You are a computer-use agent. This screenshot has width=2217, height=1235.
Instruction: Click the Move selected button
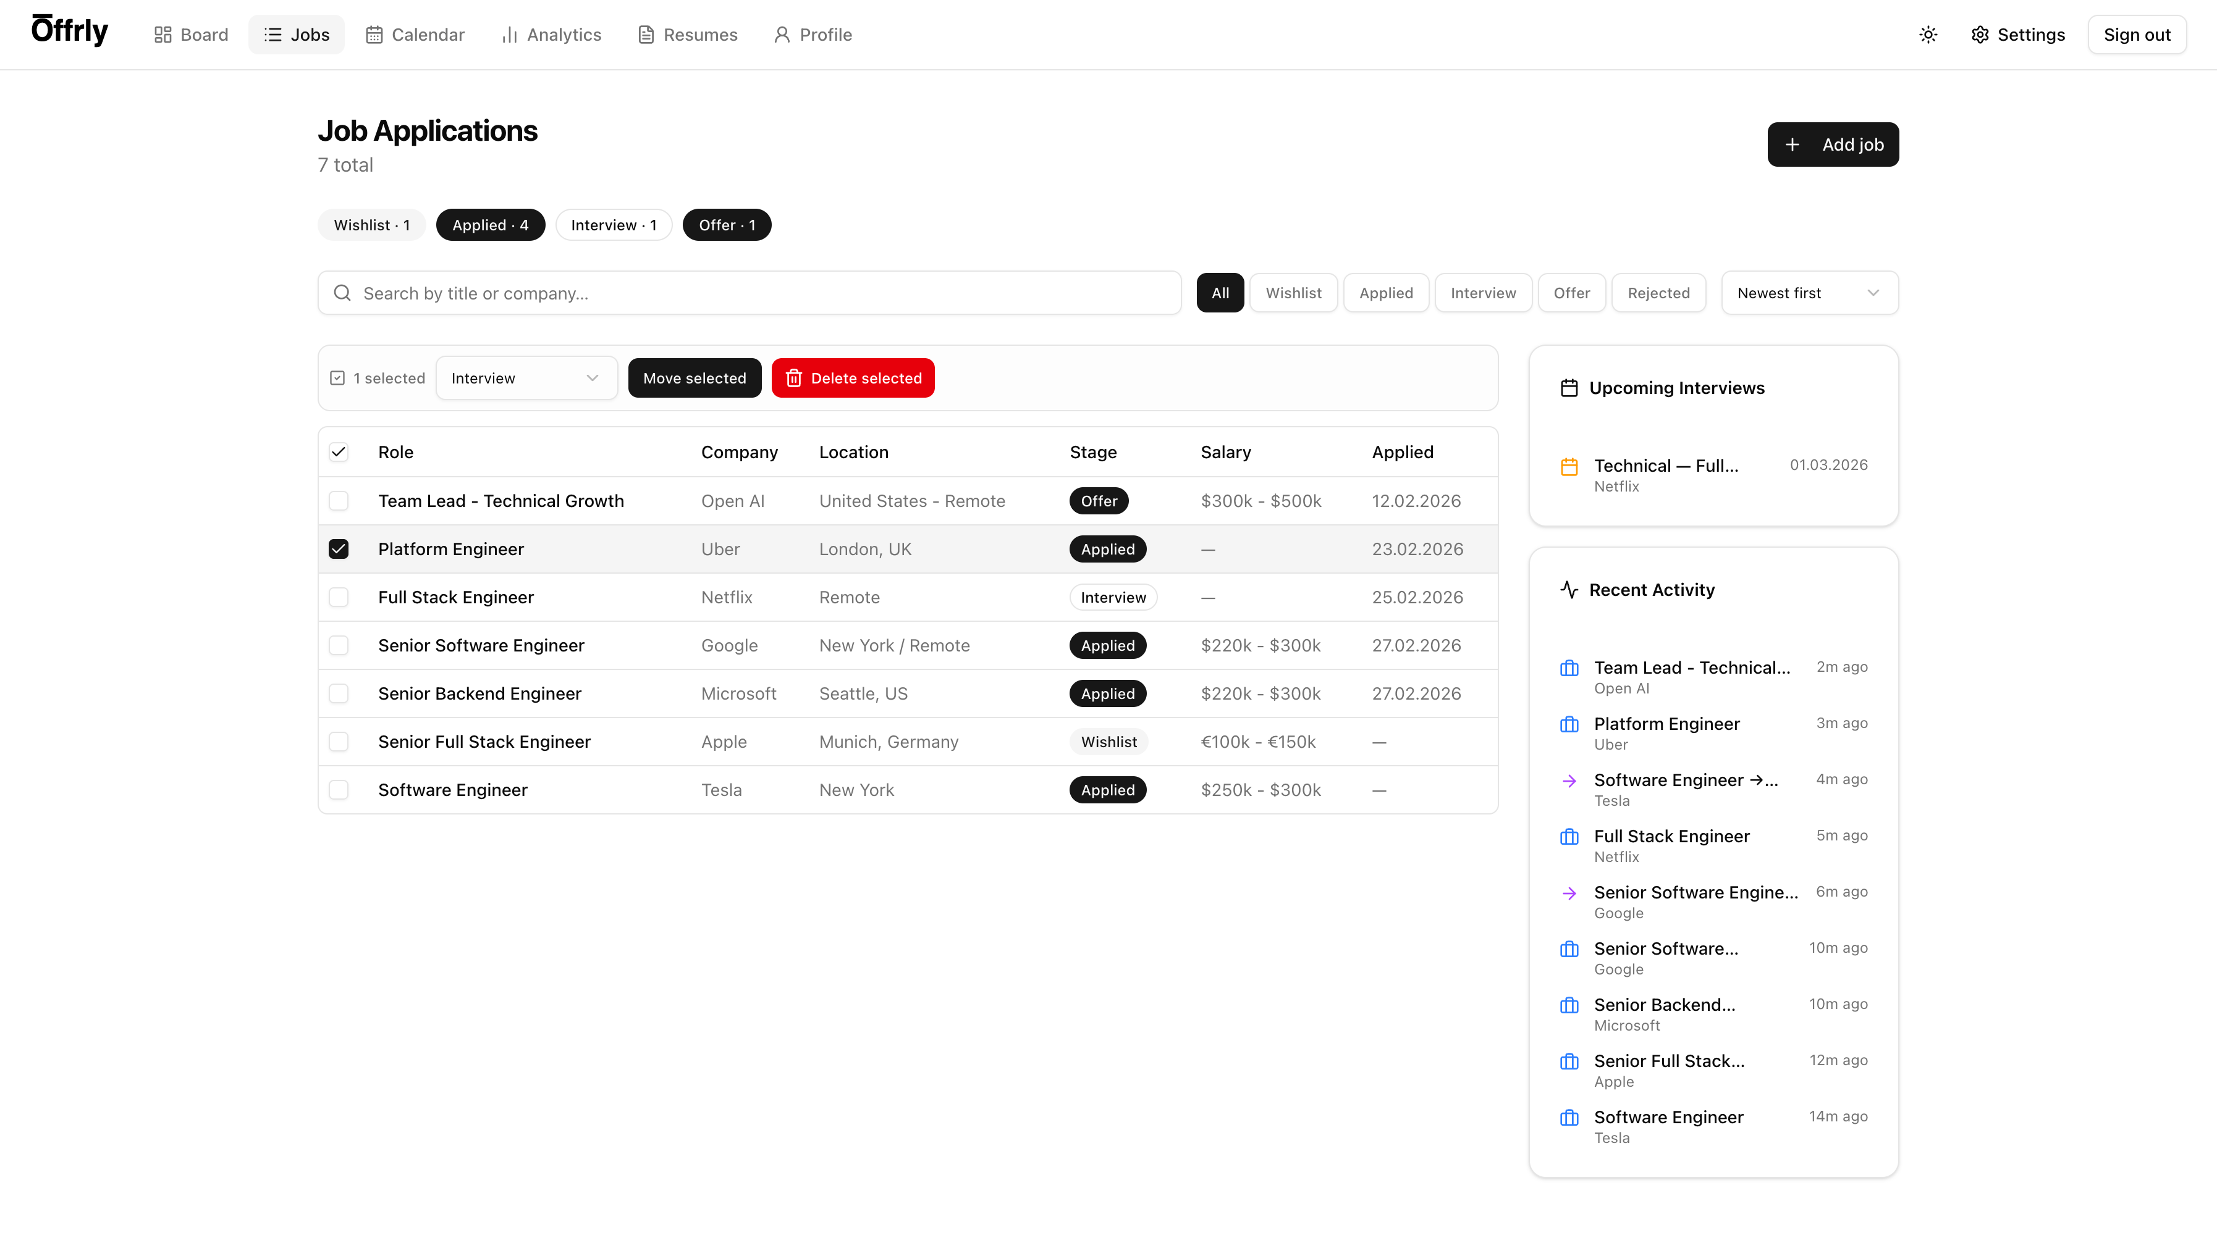694,379
